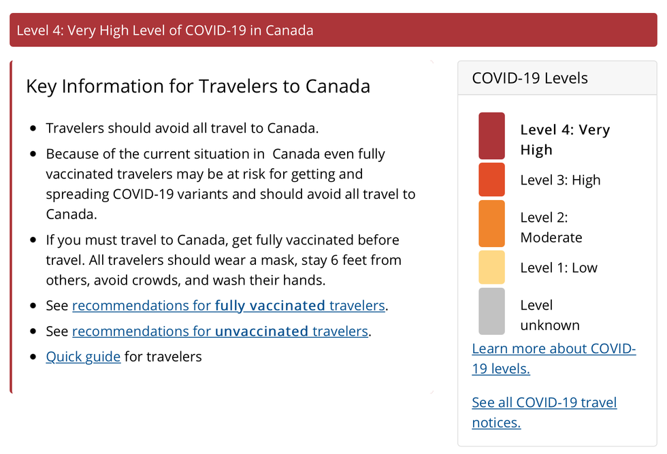Screen dimensions: 667x454
Task: Click the Level 3 High color swatch
Action: point(491,180)
